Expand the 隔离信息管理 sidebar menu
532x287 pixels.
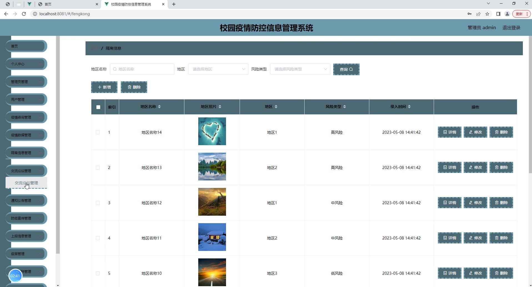(26, 153)
